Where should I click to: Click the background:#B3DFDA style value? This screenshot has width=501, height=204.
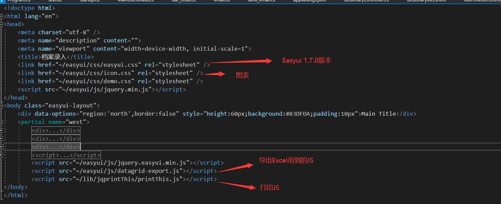click(279, 114)
